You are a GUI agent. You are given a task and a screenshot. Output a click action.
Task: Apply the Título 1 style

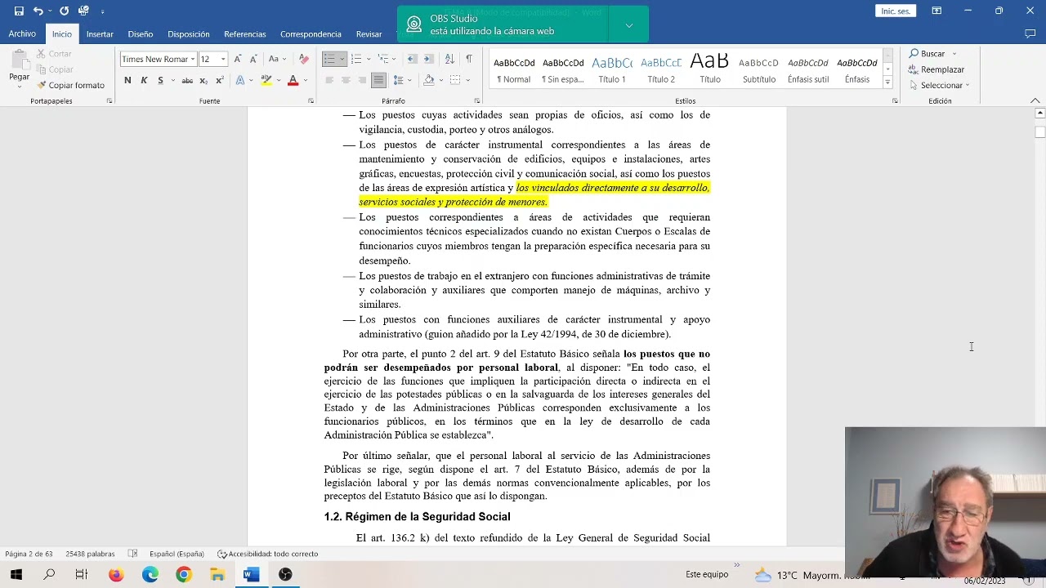(x=612, y=69)
